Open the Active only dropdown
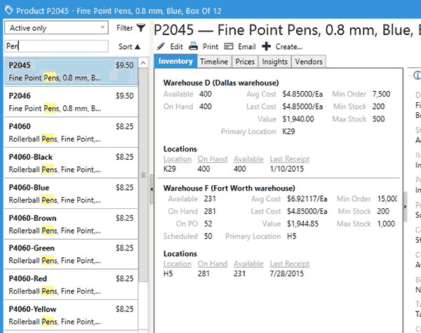The height and width of the screenshot is (333, 421). (56, 27)
